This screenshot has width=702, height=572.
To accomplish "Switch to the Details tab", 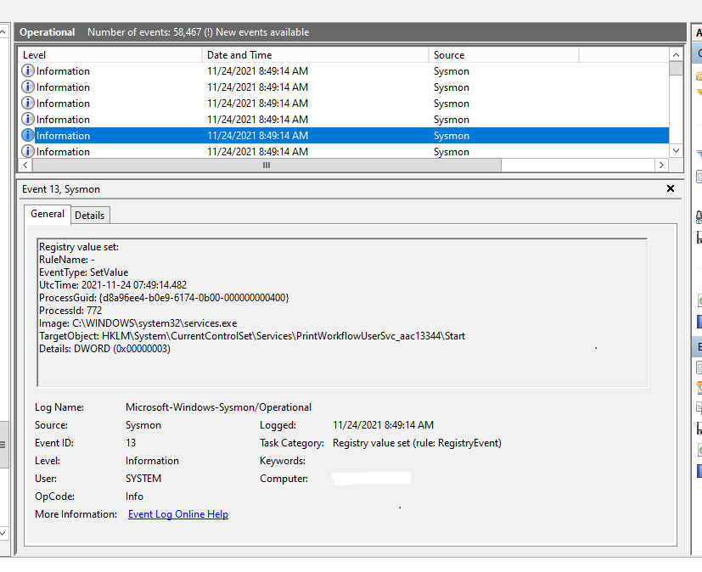I will point(89,216).
